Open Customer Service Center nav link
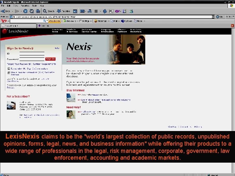 [x=89, y=31]
